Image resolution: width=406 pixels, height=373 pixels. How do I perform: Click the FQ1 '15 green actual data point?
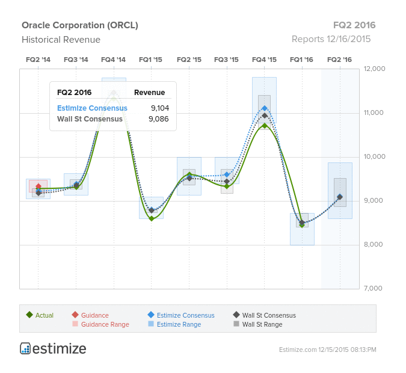(152, 219)
